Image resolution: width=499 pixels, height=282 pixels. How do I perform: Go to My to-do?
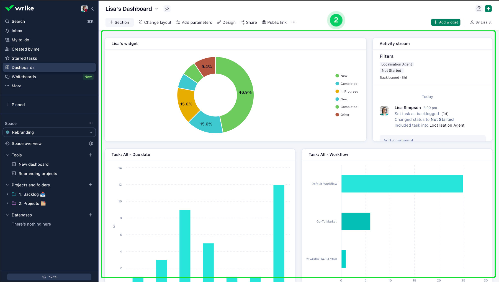[x=49, y=40]
